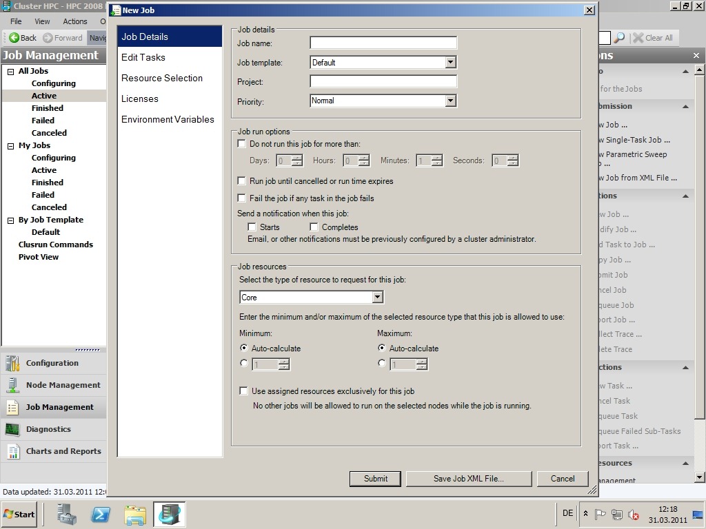706x529 pixels.
Task: Open the Priority dropdown
Action: (450, 101)
